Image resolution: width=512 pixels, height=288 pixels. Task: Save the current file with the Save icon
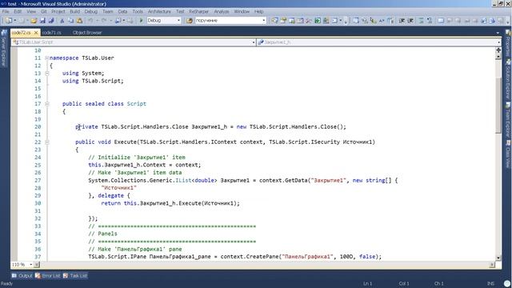click(42, 20)
